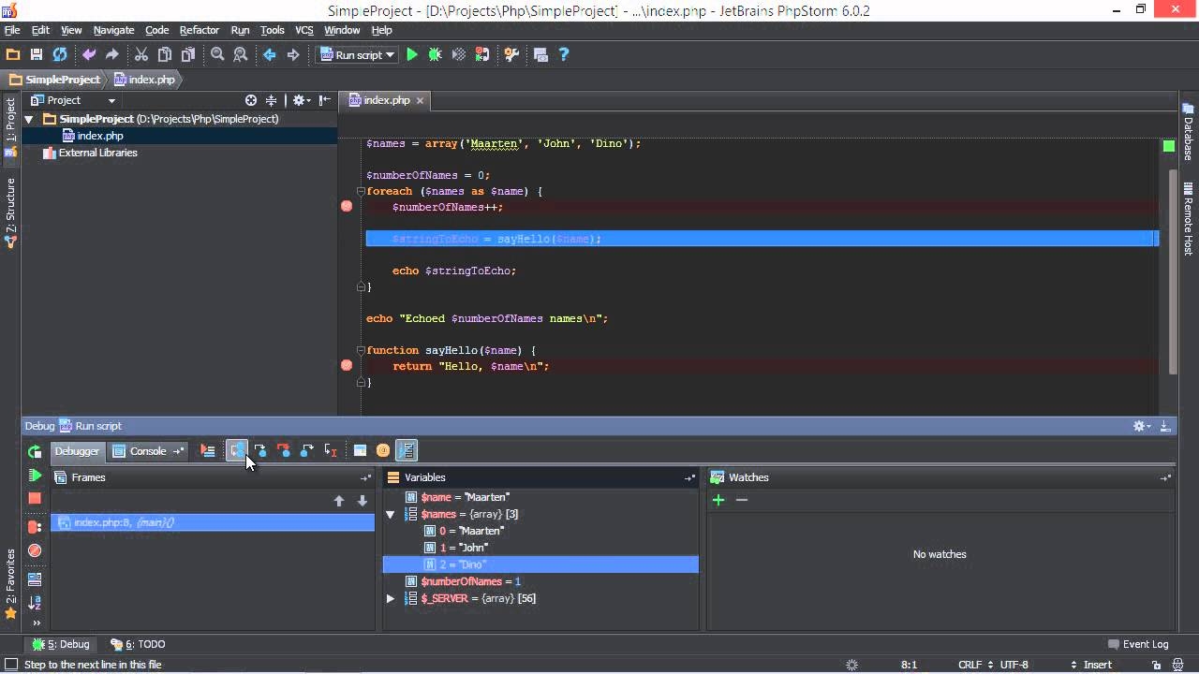Expand the $_SERVER array entry

(x=391, y=598)
